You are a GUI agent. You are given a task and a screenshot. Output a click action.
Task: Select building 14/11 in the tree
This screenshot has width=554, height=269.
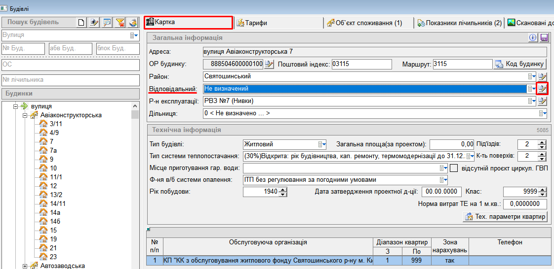[x=58, y=203]
